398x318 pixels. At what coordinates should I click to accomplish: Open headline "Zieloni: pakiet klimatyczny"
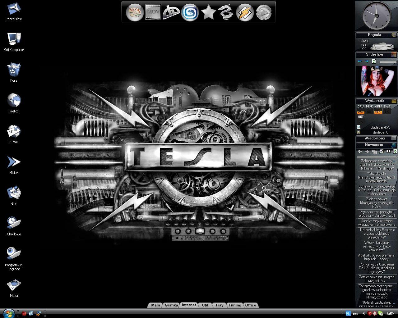(377, 202)
